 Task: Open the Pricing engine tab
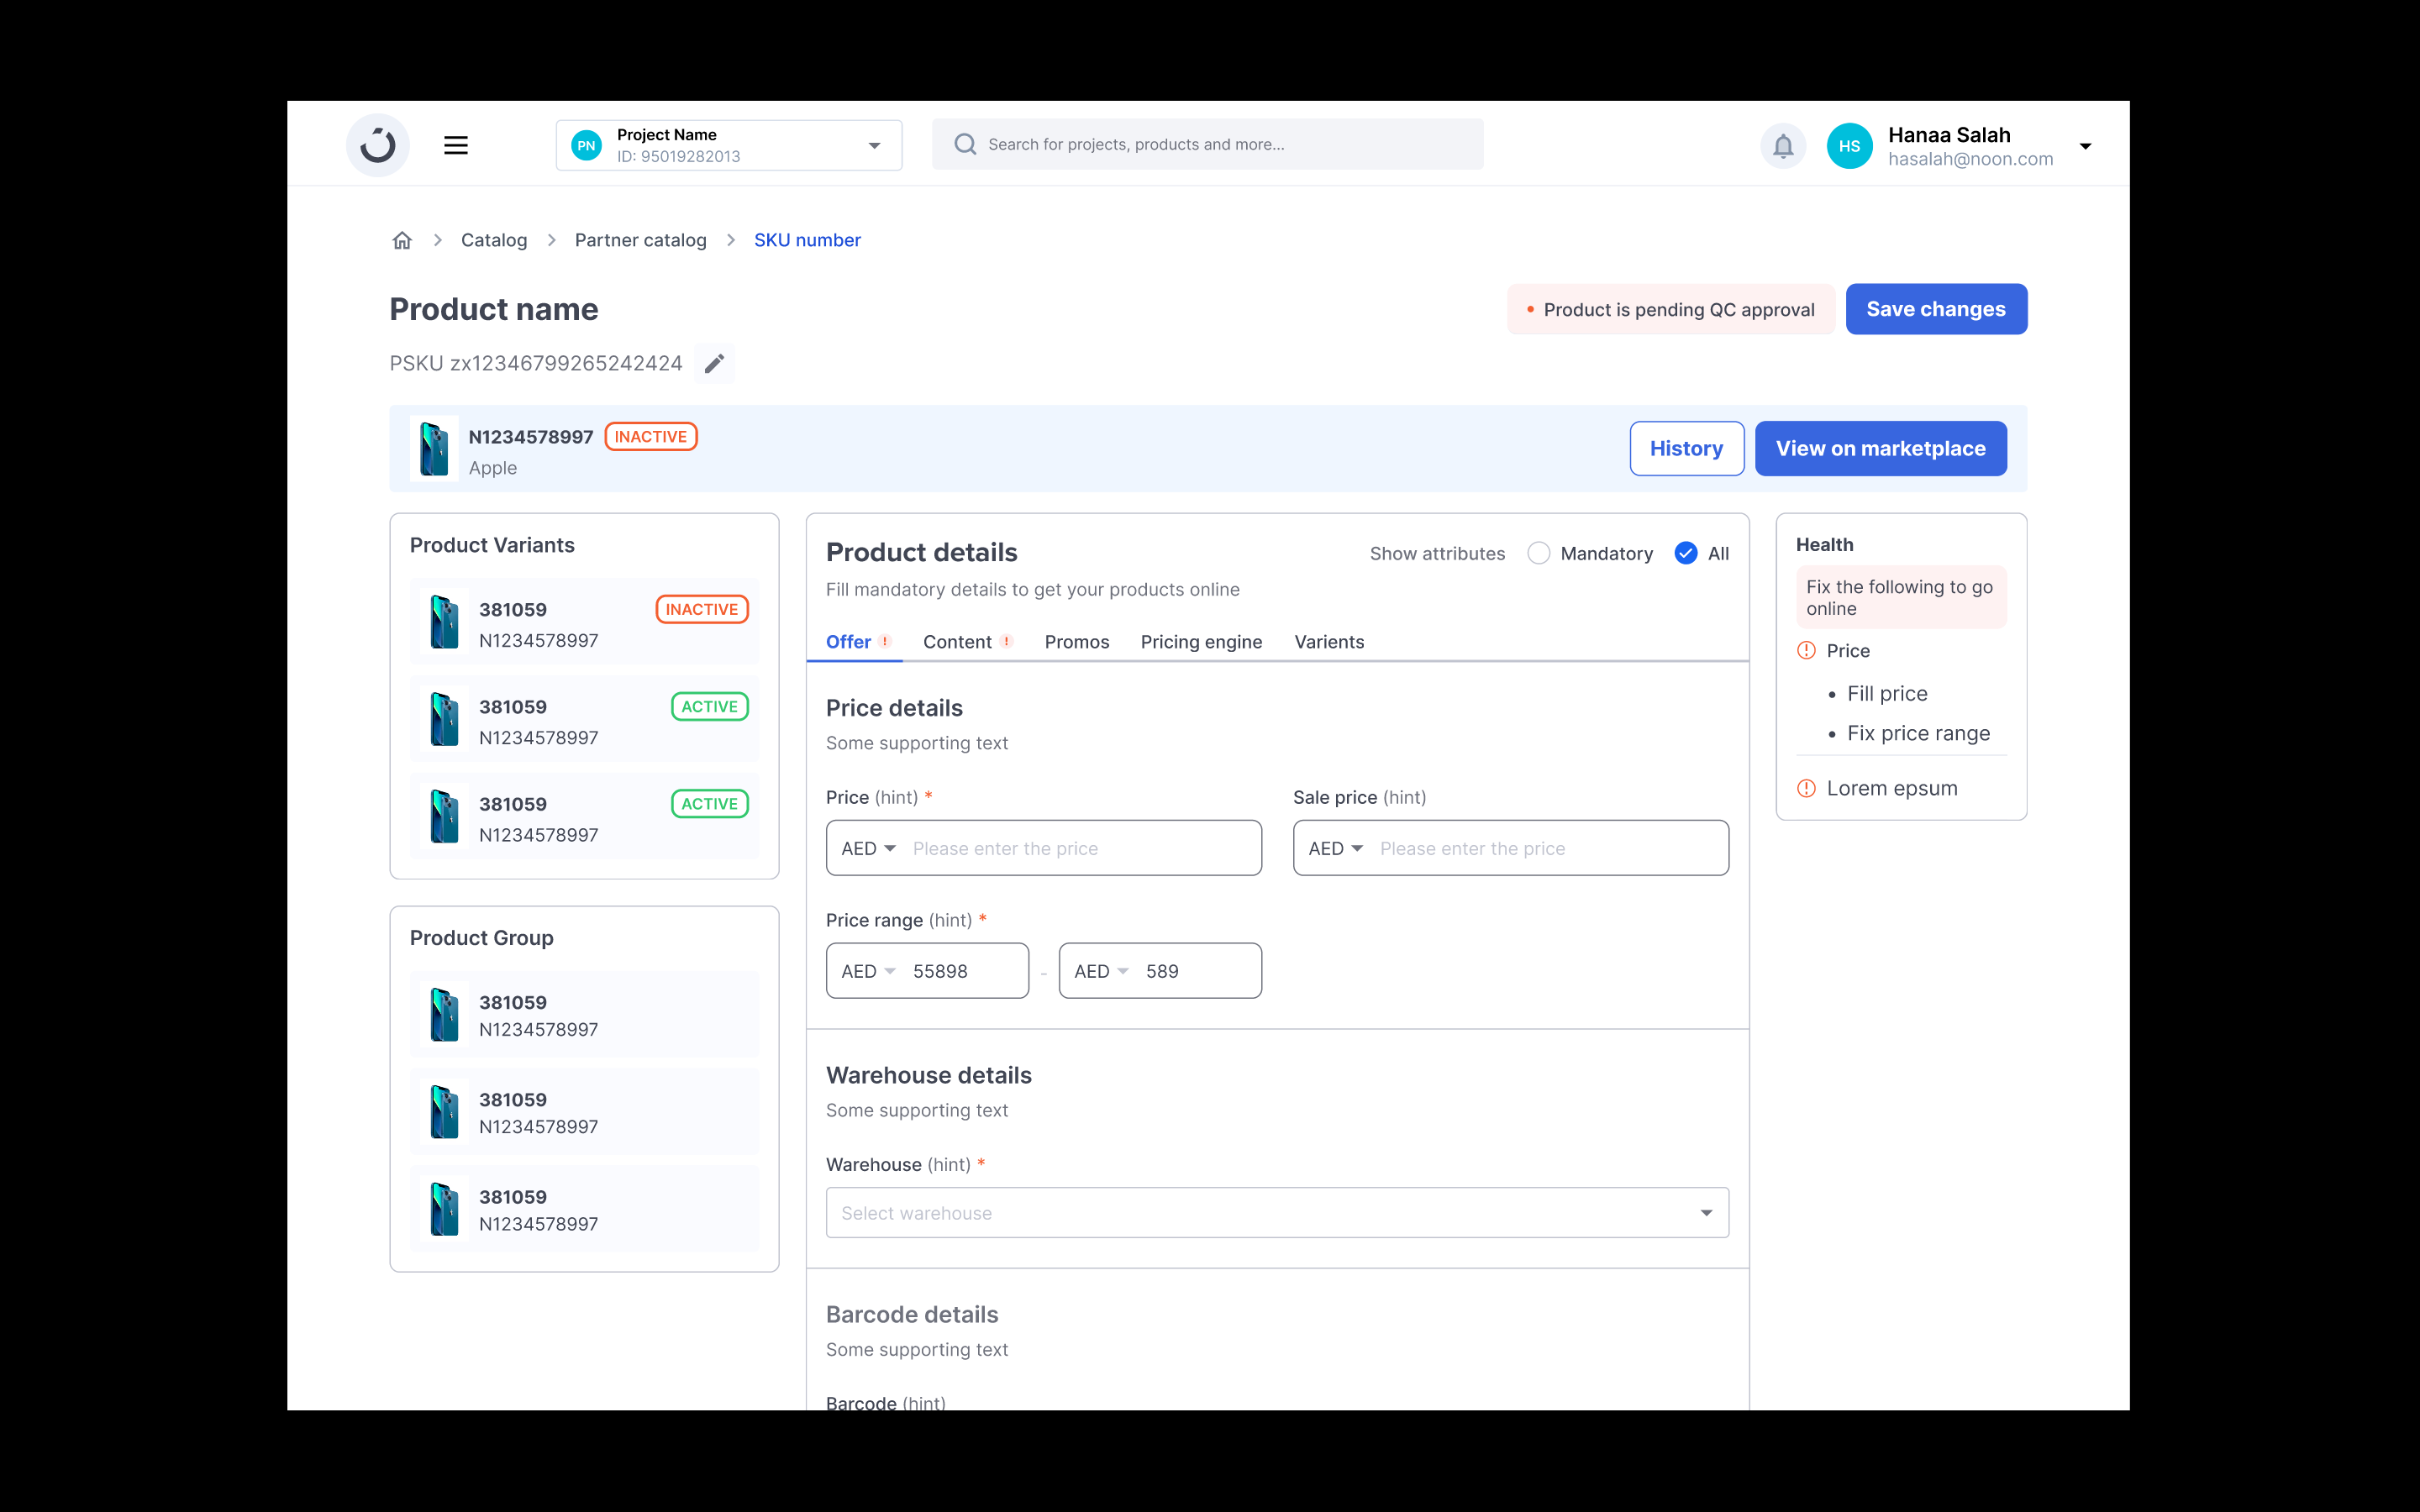pos(1201,642)
